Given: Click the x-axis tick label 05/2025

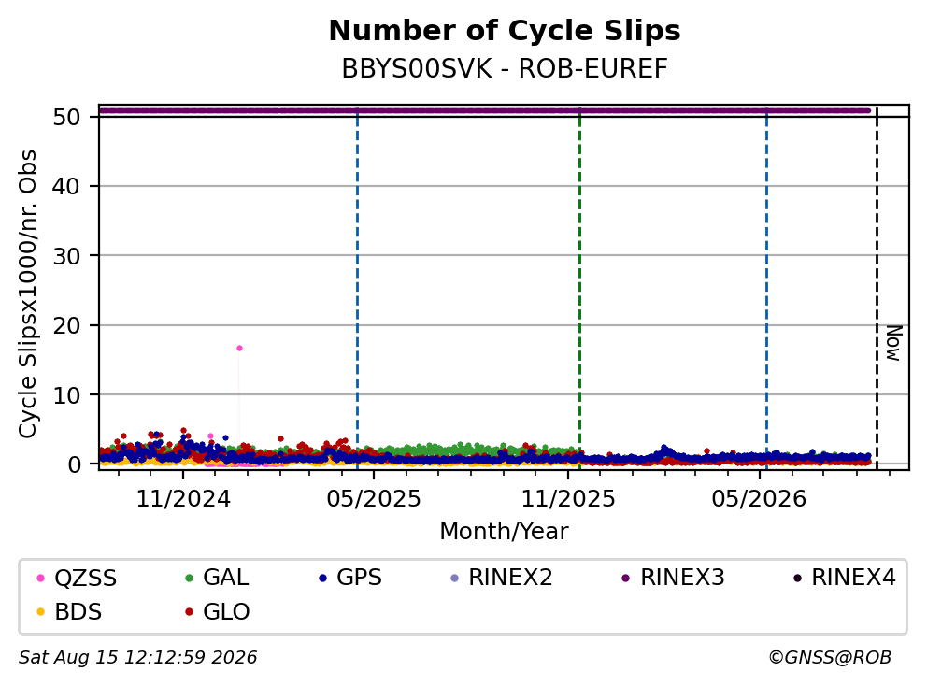Looking at the screenshot, I should tap(374, 499).
